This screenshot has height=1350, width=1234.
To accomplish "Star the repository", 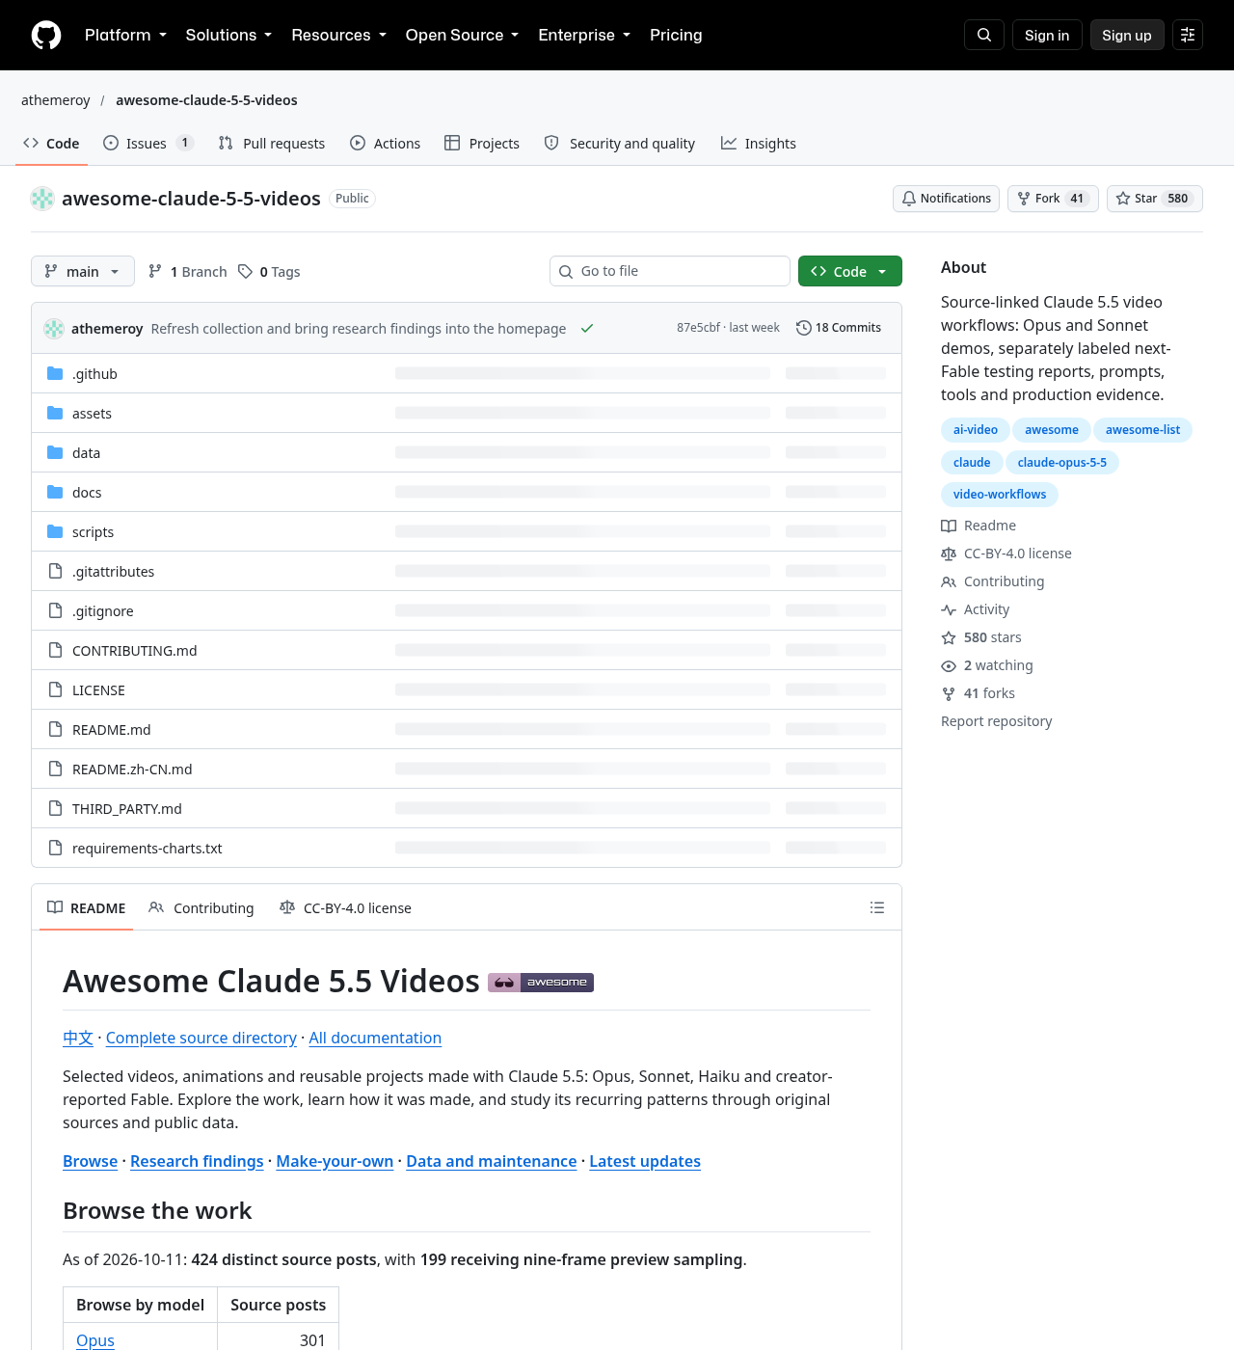I will (x=1155, y=199).
